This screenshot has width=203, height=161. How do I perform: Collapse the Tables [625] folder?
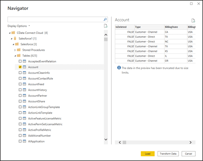click(x=15, y=56)
